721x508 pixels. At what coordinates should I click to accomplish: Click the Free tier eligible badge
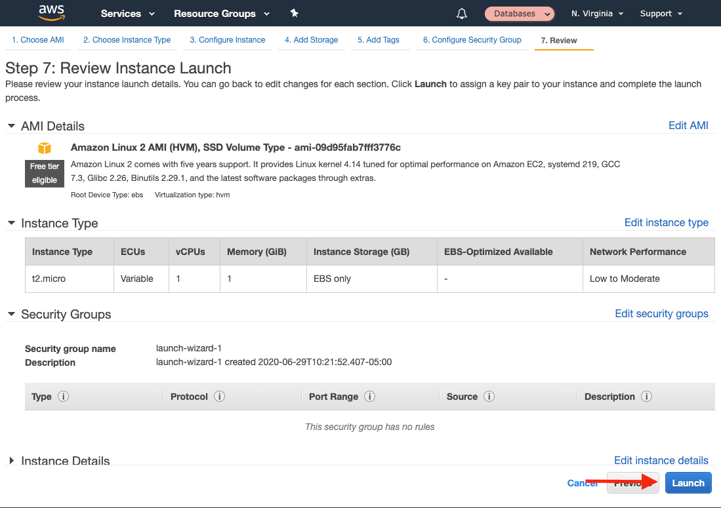[x=44, y=173]
